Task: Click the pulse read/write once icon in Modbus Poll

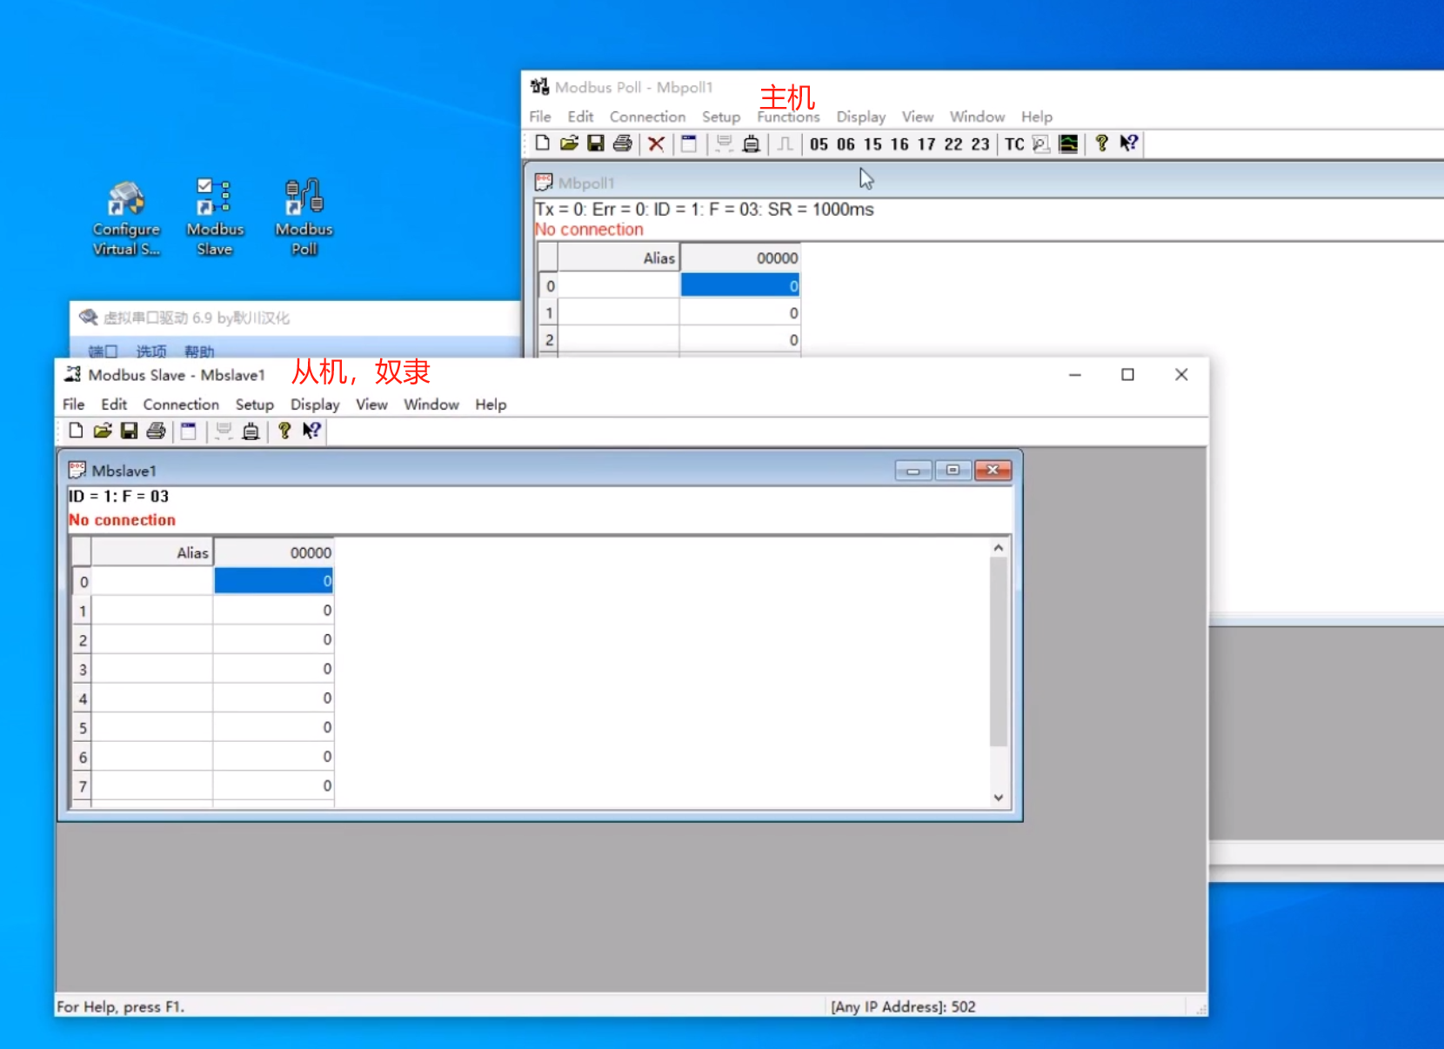Action: coord(786,144)
